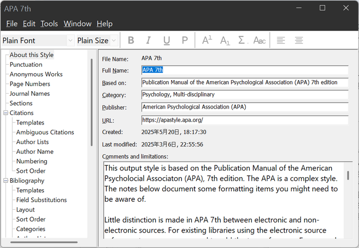Viewport: 359px width, 248px height.
Task: Click the tree panel vertical scrollbar
Action: coord(92,103)
